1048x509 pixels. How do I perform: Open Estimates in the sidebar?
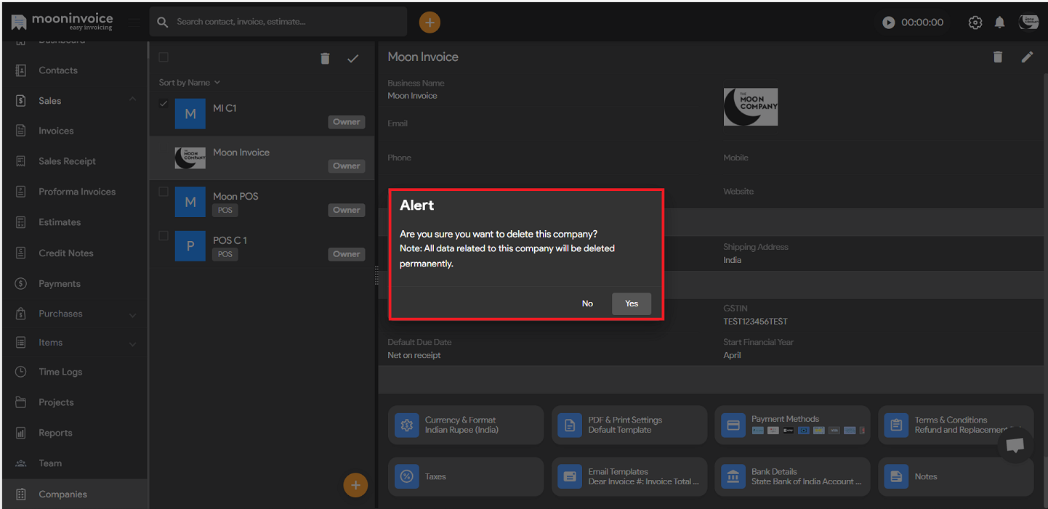[60, 222]
